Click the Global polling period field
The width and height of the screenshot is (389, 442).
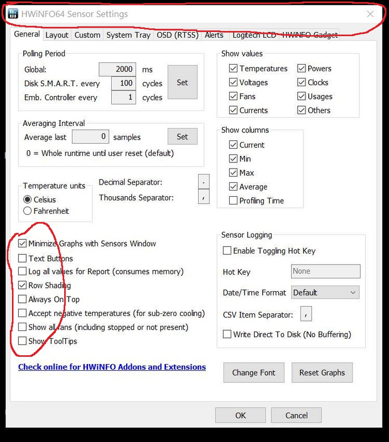[117, 69]
